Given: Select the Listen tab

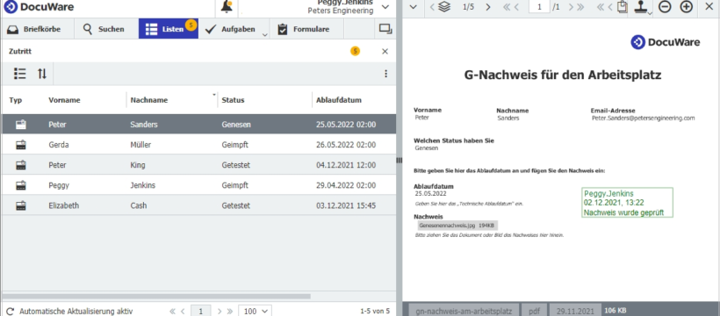Looking at the screenshot, I should tap(168, 29).
